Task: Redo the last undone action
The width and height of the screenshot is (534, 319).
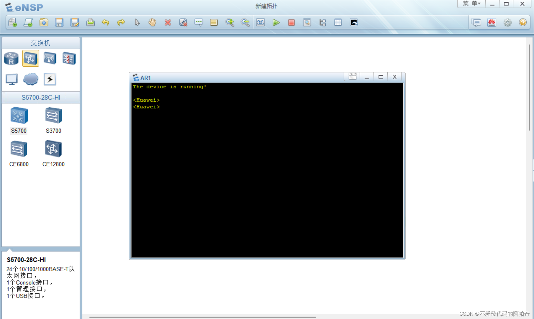Action: [x=121, y=22]
